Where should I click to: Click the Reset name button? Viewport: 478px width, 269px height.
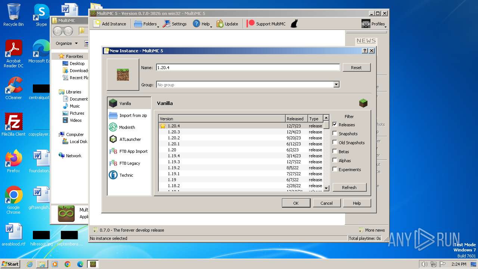[356, 68]
